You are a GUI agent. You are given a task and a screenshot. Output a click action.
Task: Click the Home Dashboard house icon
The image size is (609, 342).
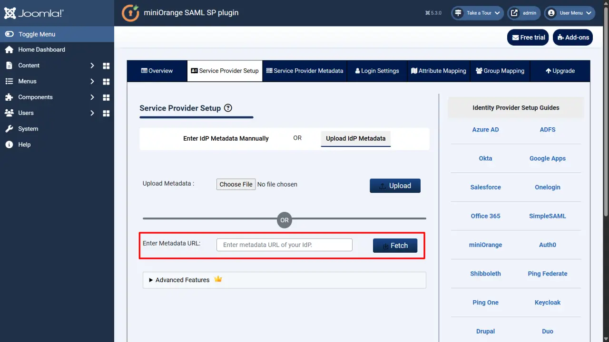pos(9,49)
